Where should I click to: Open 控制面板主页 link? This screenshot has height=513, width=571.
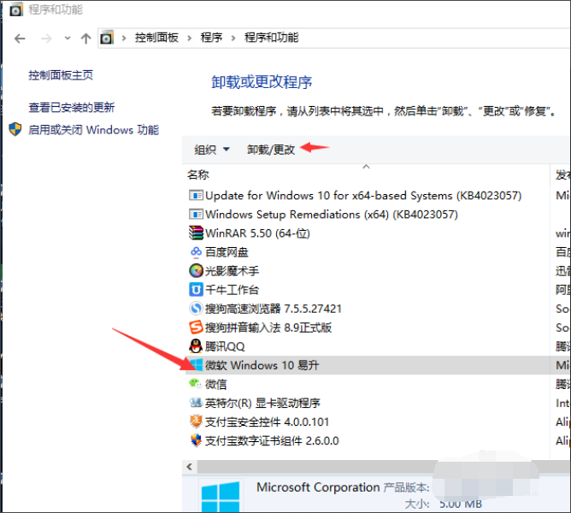[61, 75]
